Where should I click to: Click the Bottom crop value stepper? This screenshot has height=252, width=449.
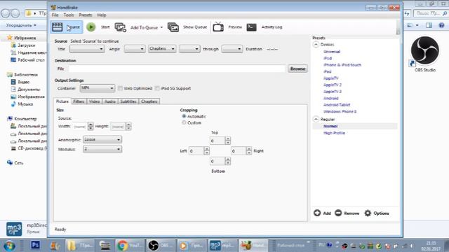227,161
